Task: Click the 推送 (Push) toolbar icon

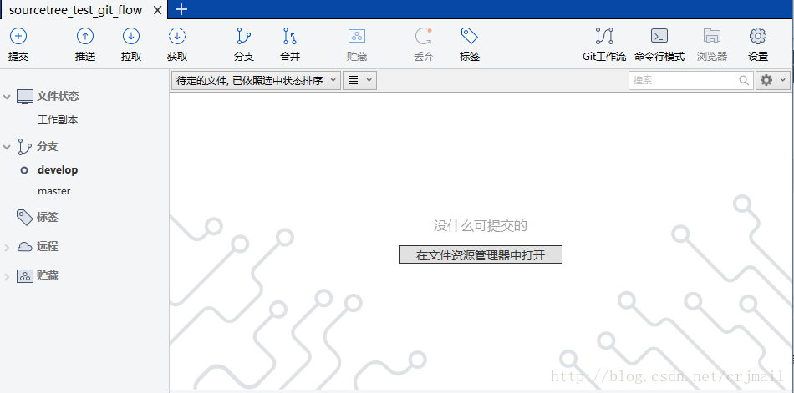Action: coord(85,36)
